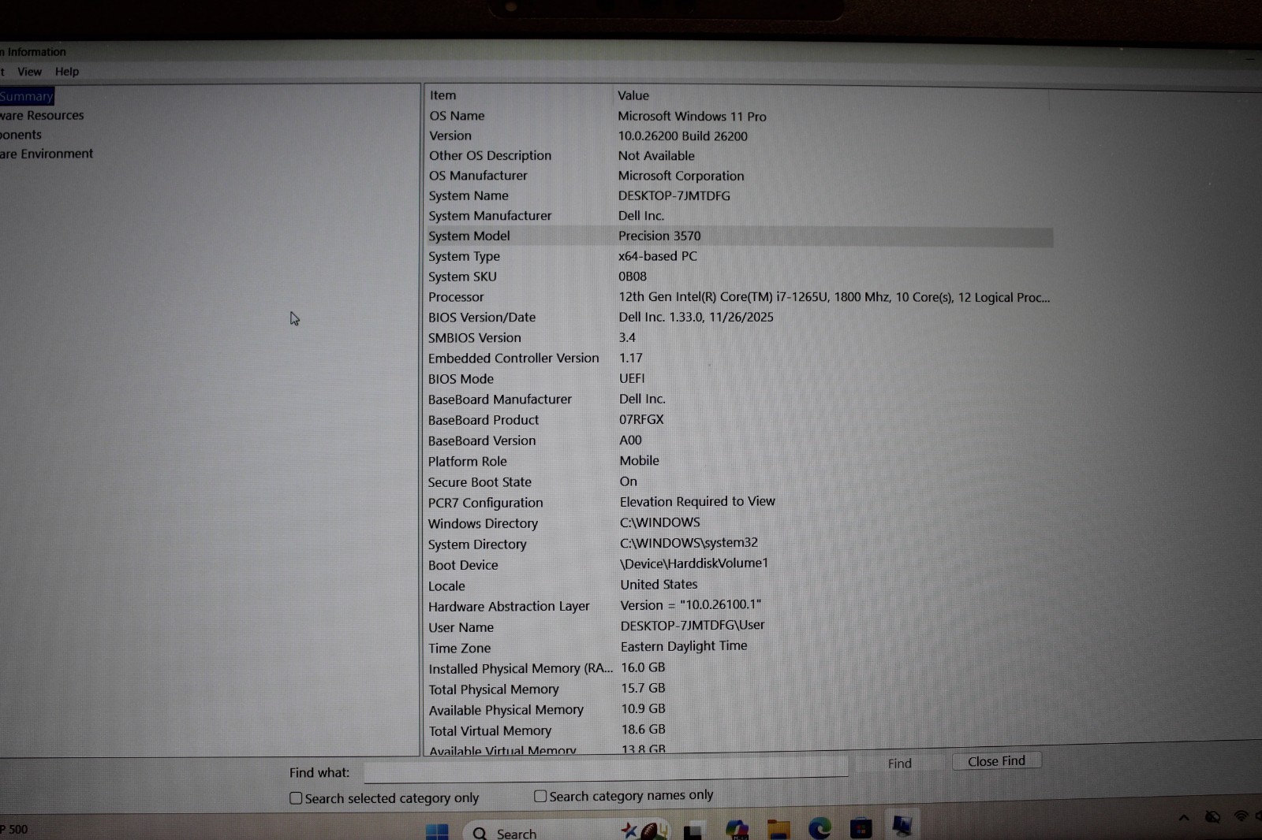
Task: Select Installed Physical Memory row
Action: [x=739, y=668]
